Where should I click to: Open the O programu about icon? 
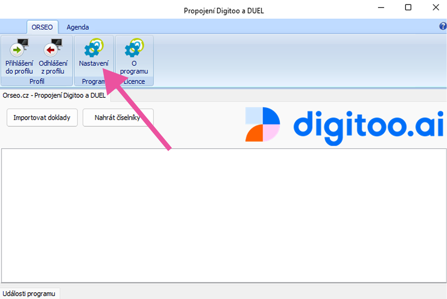pyautogui.click(x=134, y=47)
